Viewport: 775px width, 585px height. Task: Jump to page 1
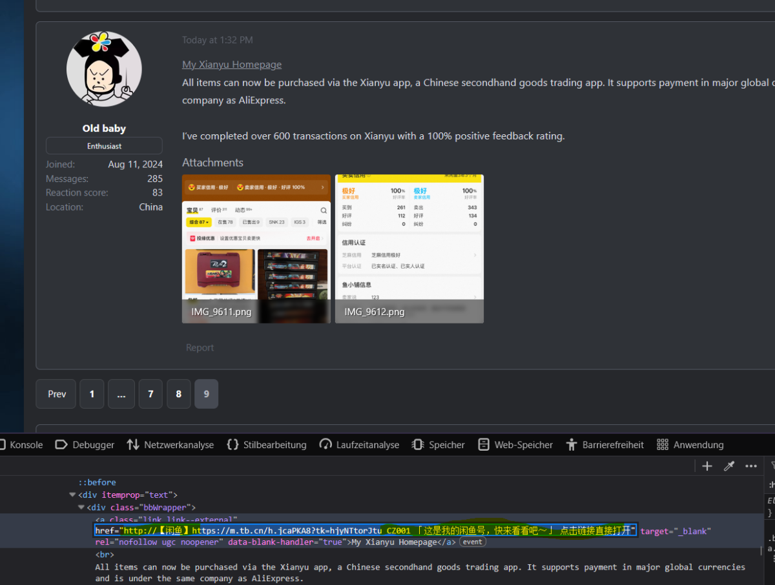[x=92, y=394]
